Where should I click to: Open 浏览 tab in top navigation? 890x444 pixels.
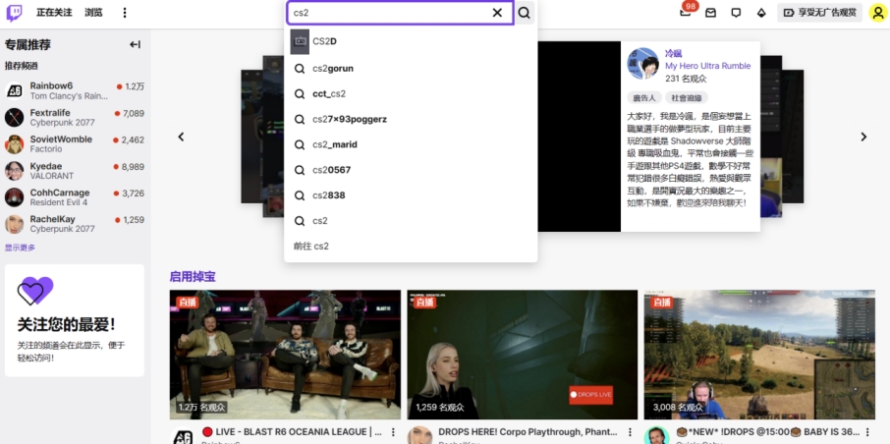pyautogui.click(x=93, y=13)
